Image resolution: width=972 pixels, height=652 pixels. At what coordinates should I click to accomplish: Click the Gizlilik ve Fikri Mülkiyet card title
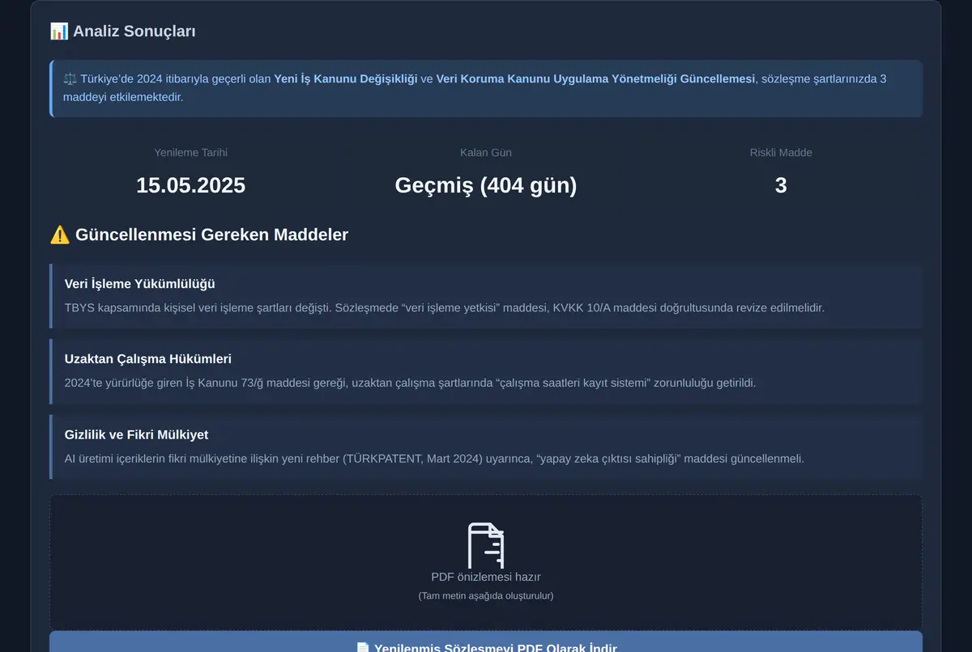(x=136, y=435)
